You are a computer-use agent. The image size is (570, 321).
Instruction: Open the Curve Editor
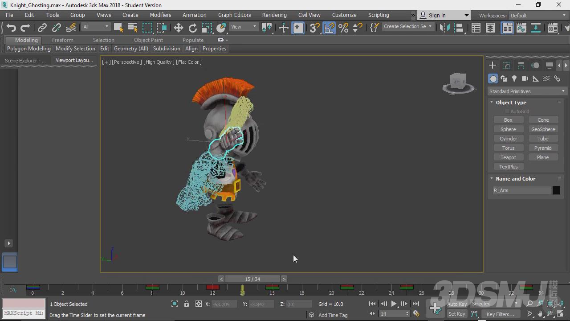521,28
